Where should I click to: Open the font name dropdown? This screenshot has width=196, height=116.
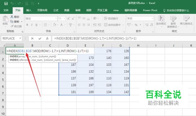click(x=56, y=19)
